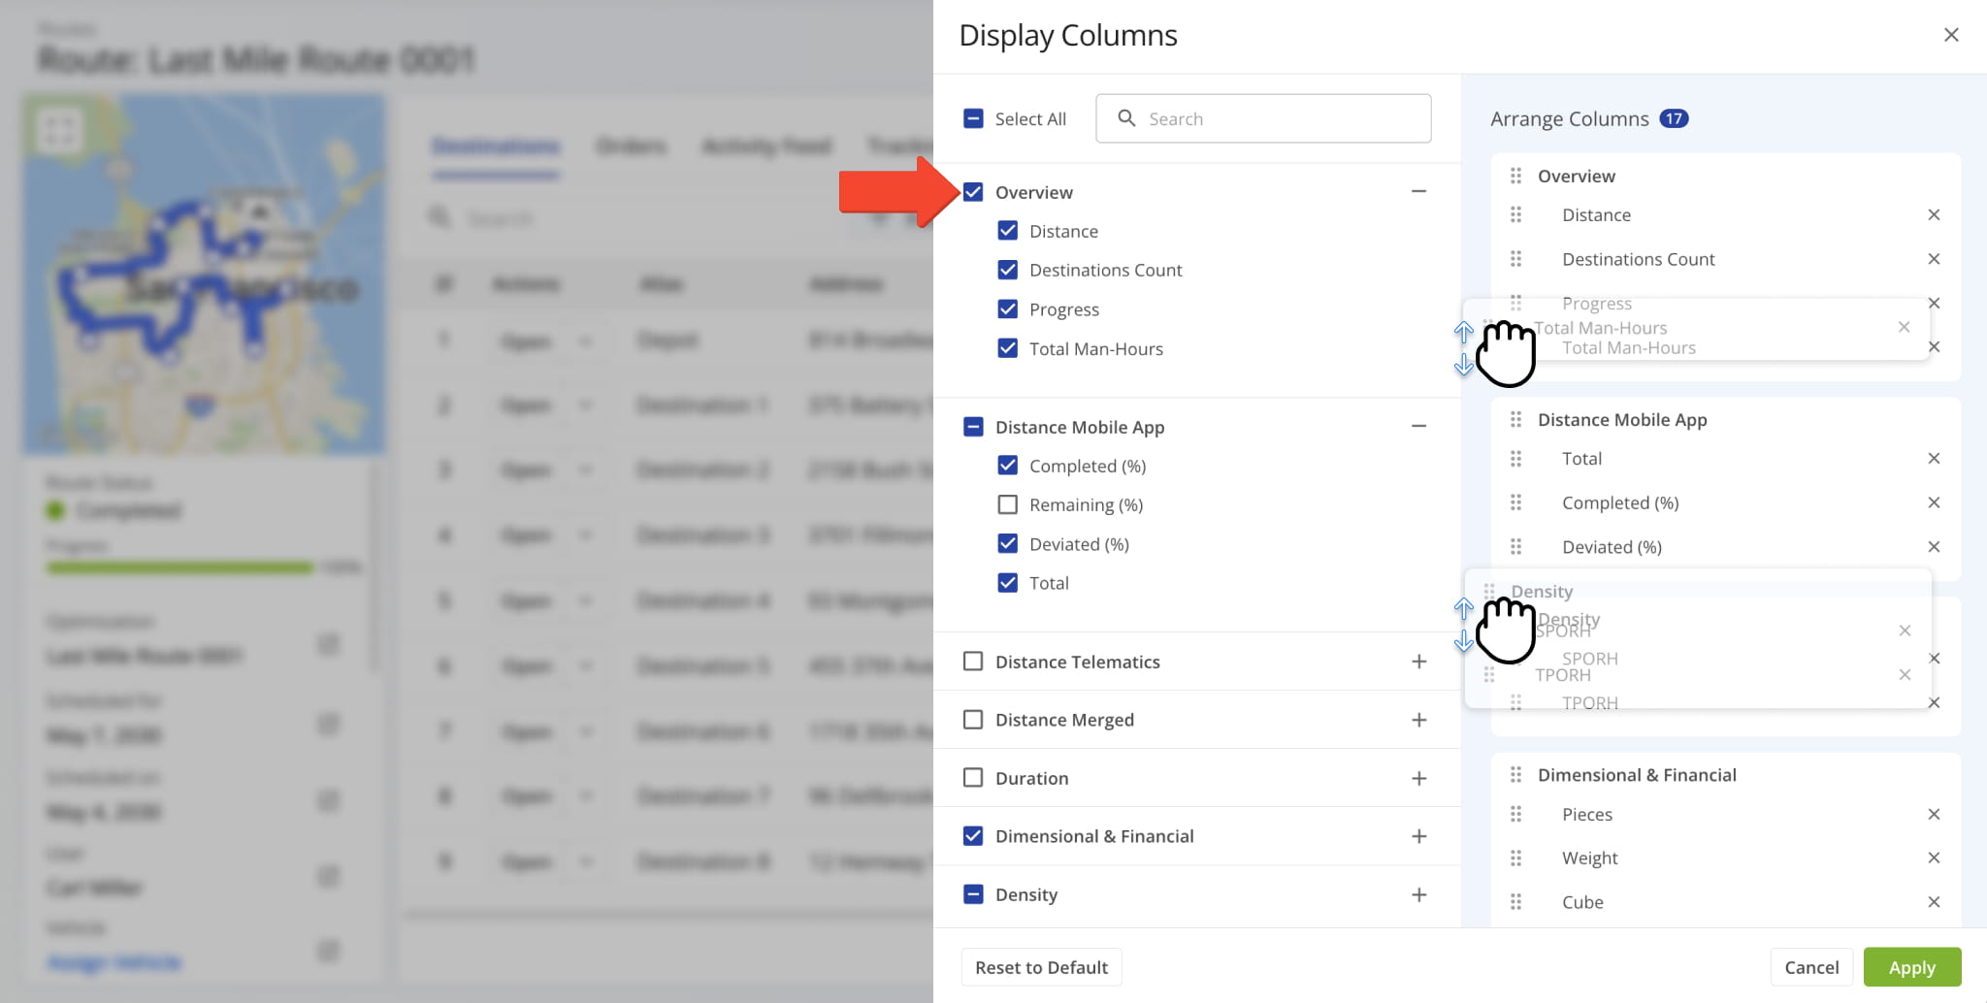Click drag handle for Distance Mobile App group
The image size is (1987, 1003).
tap(1515, 419)
